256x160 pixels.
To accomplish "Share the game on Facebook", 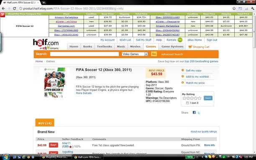I will 194,112.
